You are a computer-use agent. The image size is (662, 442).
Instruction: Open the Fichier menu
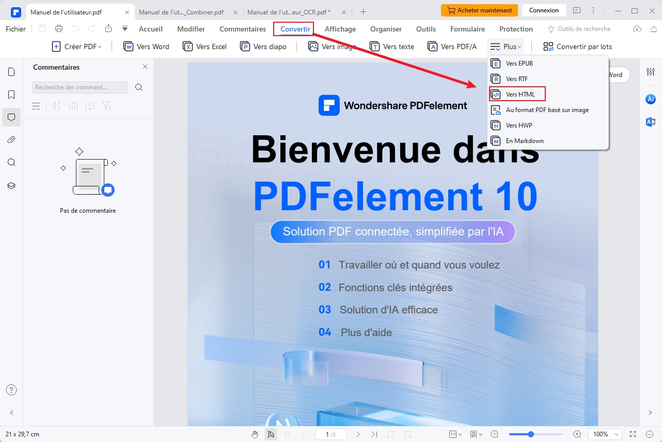[x=16, y=29]
